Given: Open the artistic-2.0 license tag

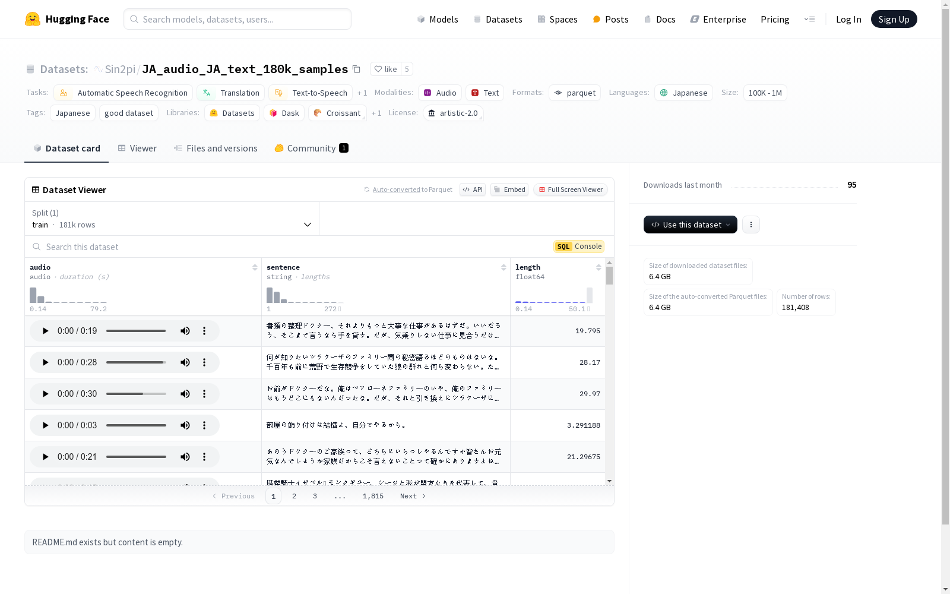Looking at the screenshot, I should pos(454,113).
